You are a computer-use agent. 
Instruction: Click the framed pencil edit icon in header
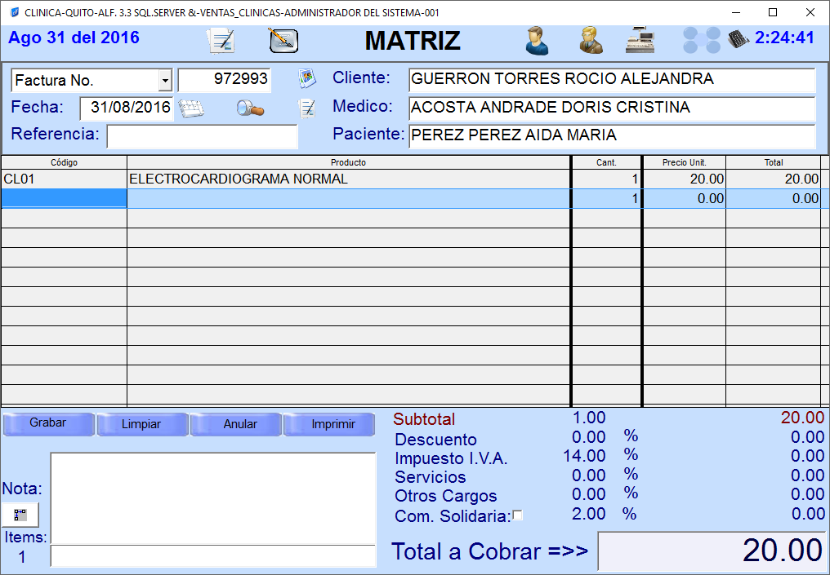(283, 41)
